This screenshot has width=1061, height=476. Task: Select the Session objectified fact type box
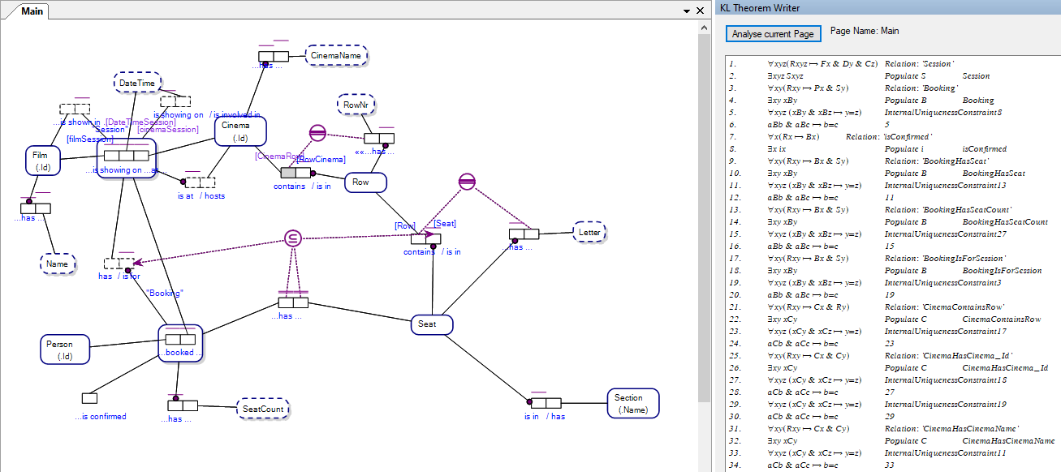tap(126, 158)
